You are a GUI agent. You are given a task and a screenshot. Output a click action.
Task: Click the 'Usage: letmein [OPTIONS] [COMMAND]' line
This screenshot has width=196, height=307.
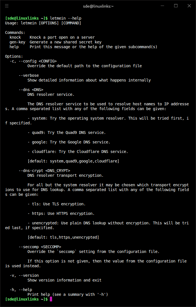(x=43, y=23)
